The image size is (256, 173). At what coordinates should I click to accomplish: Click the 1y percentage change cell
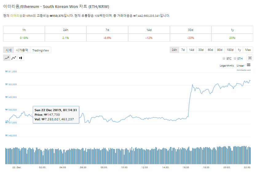click(232, 38)
